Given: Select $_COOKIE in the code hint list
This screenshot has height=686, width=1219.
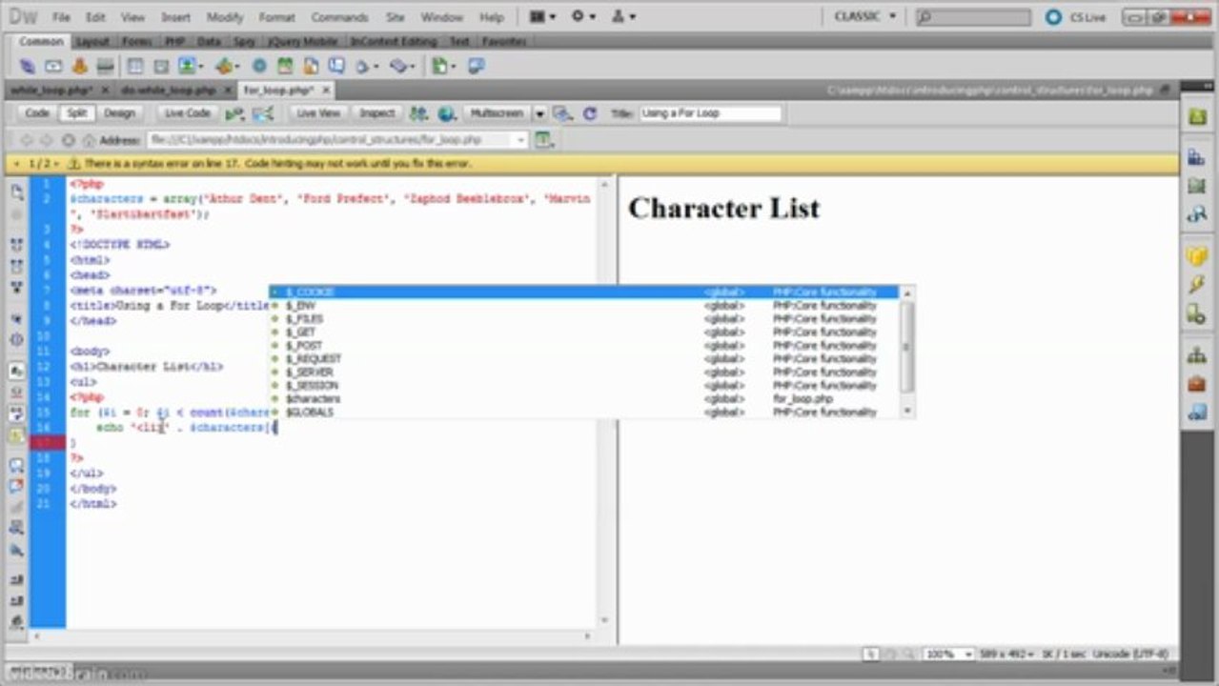Looking at the screenshot, I should tap(584, 292).
